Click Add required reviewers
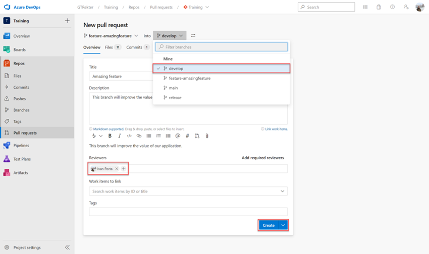The height and width of the screenshot is (254, 429). (262, 158)
